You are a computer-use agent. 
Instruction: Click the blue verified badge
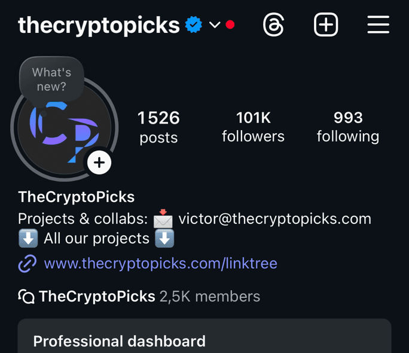point(194,24)
